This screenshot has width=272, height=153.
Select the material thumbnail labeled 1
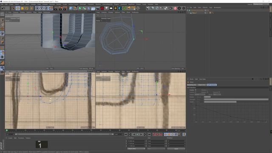[x=42, y=144]
